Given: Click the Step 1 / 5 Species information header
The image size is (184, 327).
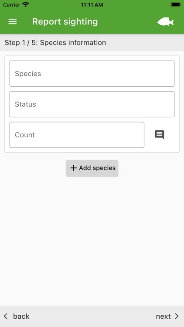Looking at the screenshot, I should pos(55,43).
